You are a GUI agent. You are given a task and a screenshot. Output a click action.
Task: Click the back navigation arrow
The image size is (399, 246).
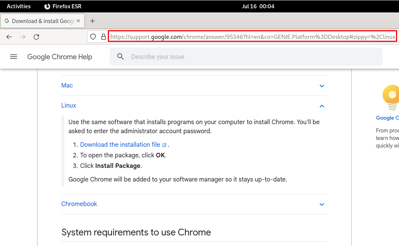tap(9, 37)
